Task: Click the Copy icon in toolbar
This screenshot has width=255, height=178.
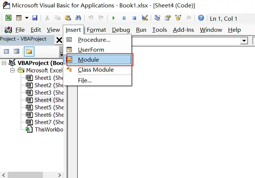Action: (x=57, y=18)
